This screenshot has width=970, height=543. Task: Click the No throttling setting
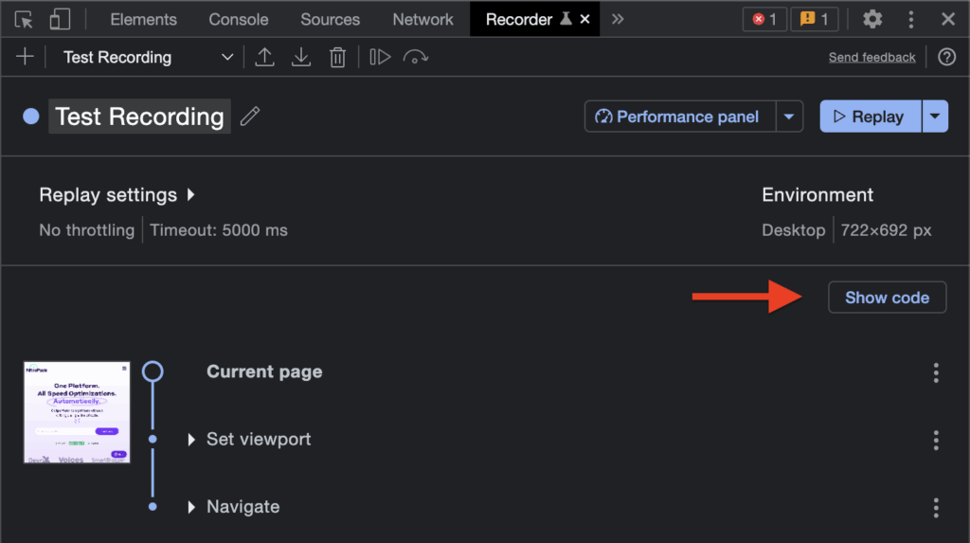pyautogui.click(x=86, y=230)
